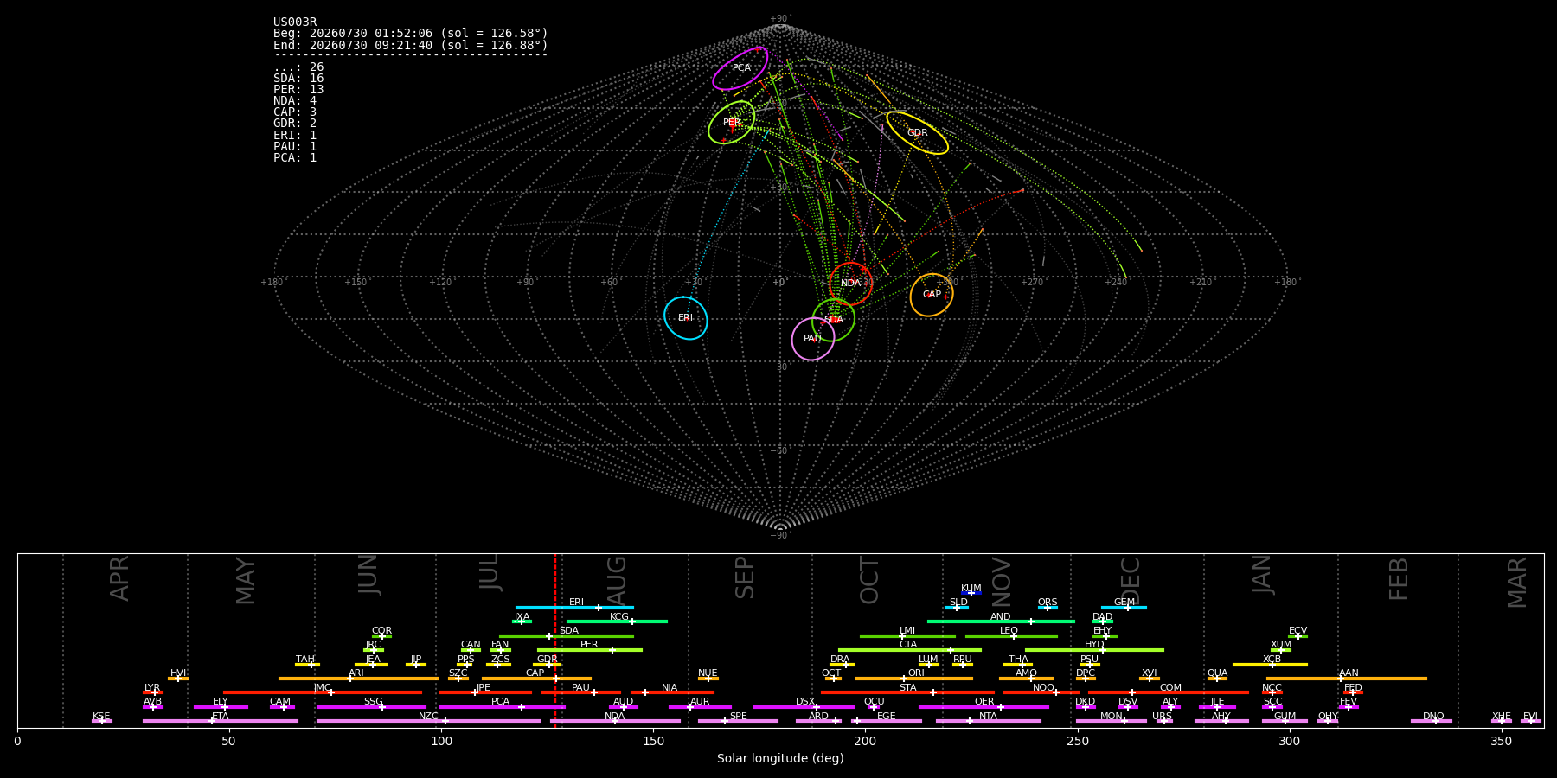Select the green SDA radiant circle on sky map
This screenshot has width=1557, height=778.
834,320
